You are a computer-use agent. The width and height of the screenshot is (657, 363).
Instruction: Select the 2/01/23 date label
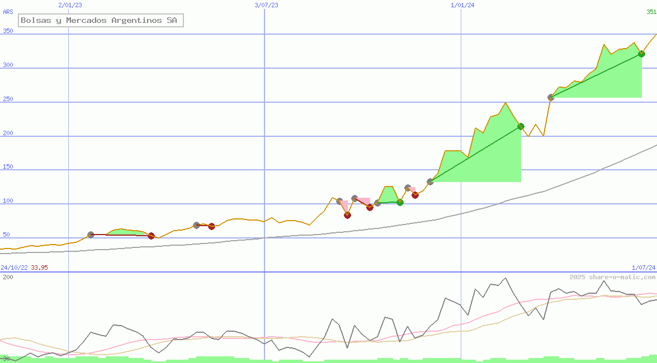(x=70, y=5)
